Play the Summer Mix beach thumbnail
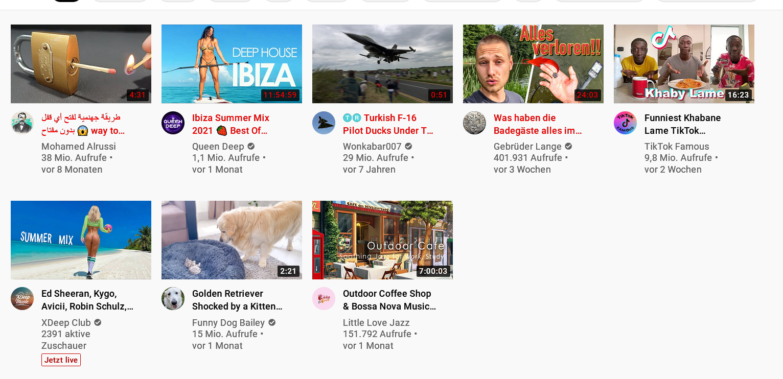The image size is (783, 379). pos(81,240)
